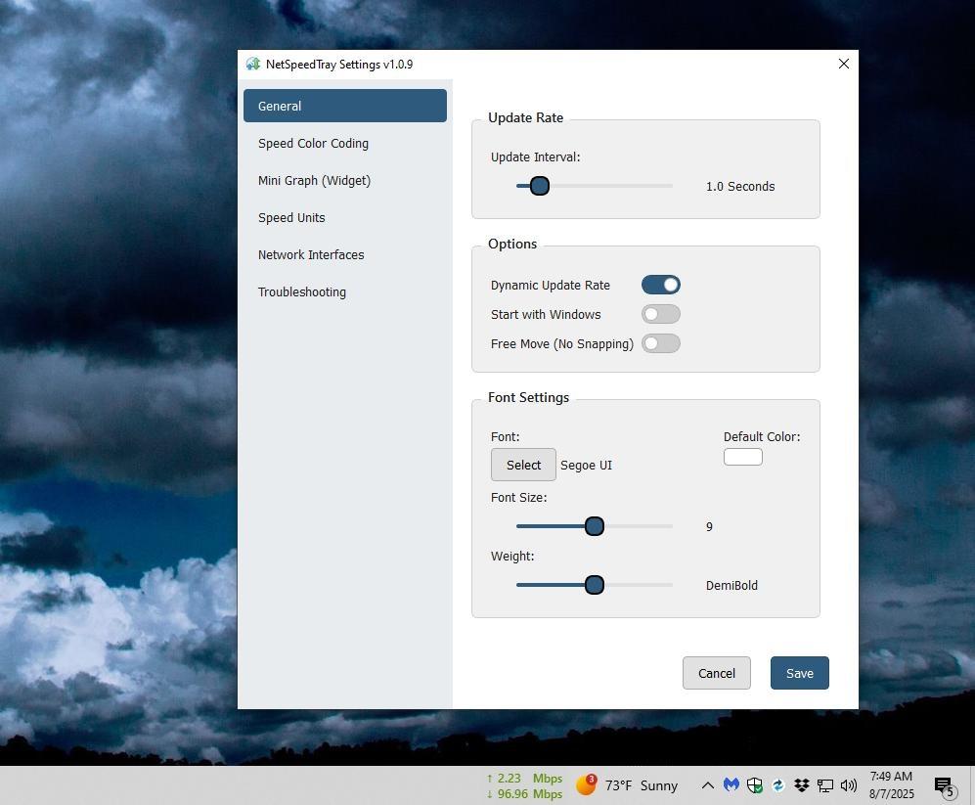Viewport: 975px width, 805px height.
Task: Open the network connection tray icon
Action: pos(825,784)
